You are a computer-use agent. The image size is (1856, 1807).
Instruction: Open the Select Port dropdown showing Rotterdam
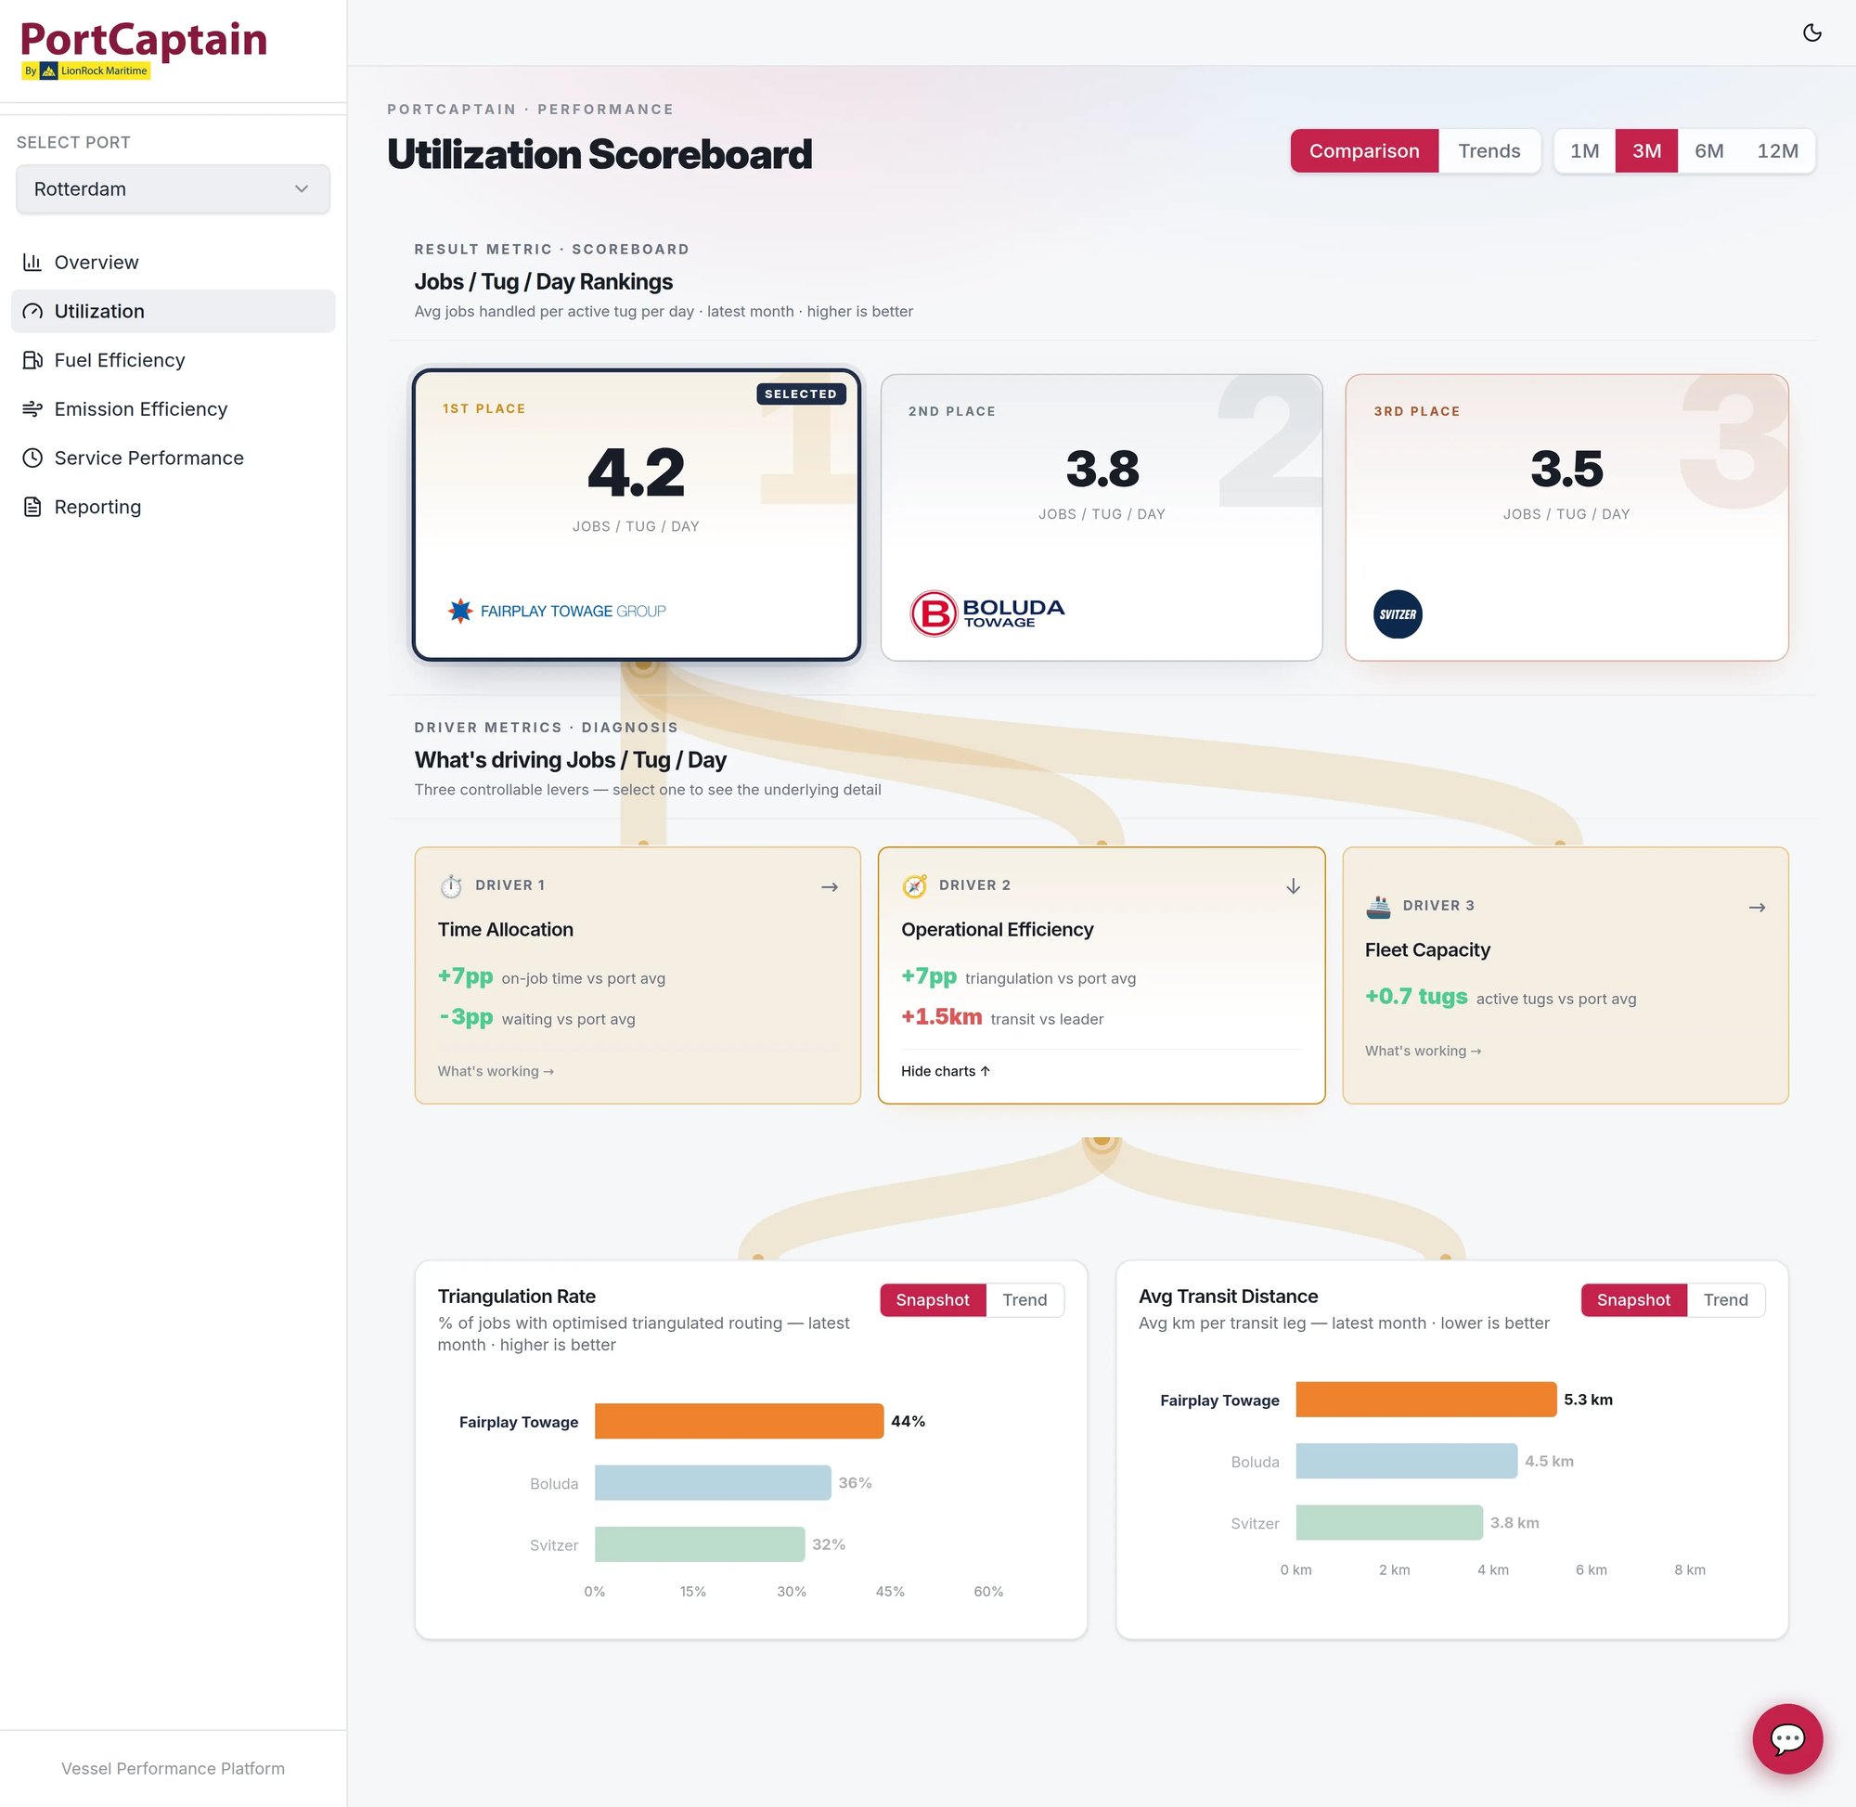point(173,188)
